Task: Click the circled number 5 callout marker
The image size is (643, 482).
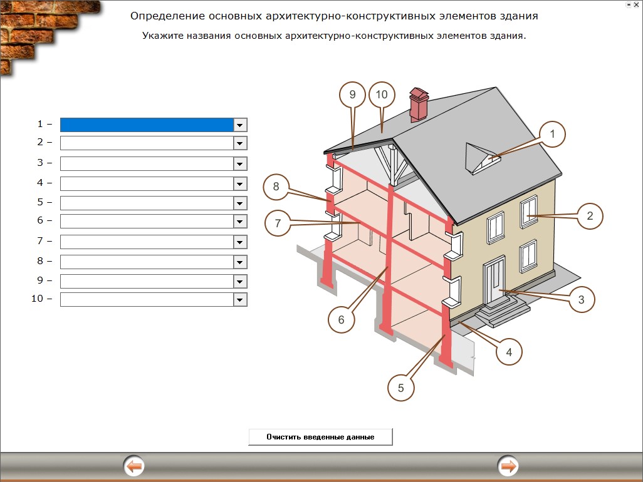Action: pyautogui.click(x=401, y=387)
